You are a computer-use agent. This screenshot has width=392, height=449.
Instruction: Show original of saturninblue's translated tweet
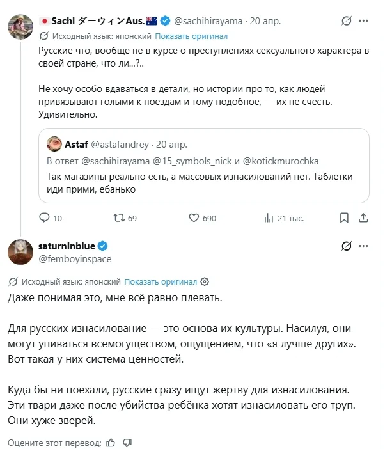[161, 282]
